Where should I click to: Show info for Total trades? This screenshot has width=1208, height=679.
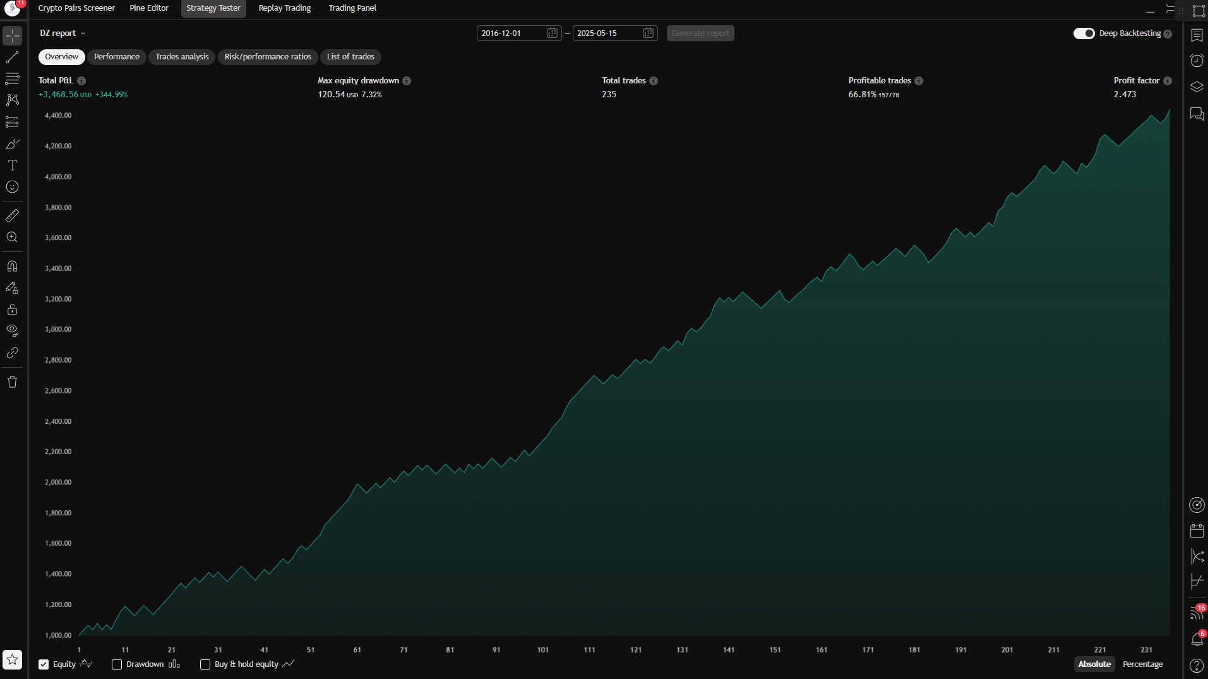[x=654, y=81]
